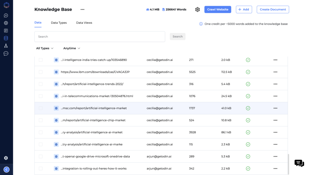
Task: Tick the artificial-intelligence-trends-2022 row checkbox
Action: click(x=41, y=84)
